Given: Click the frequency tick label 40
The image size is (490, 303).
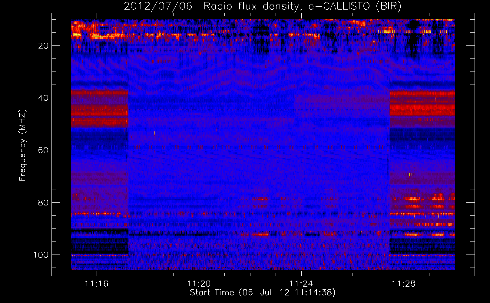Looking at the screenshot, I should coord(44,98).
